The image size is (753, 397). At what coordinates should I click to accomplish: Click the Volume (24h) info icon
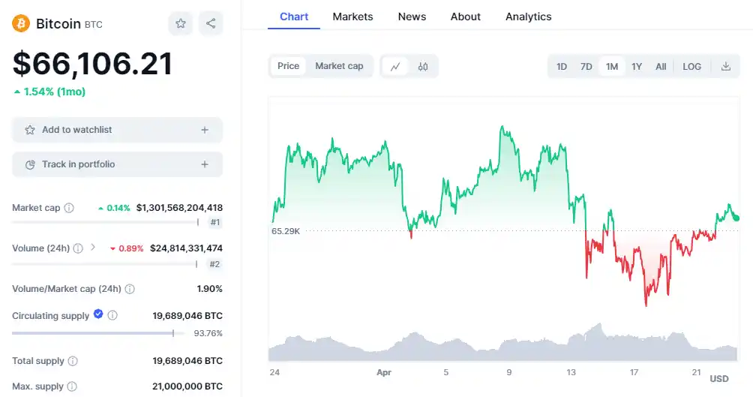tap(78, 248)
